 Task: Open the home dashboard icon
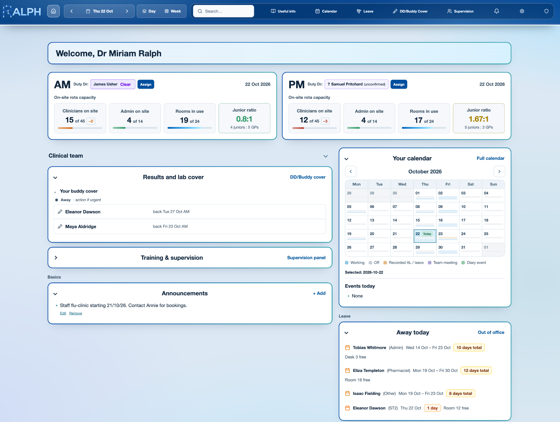click(53, 11)
